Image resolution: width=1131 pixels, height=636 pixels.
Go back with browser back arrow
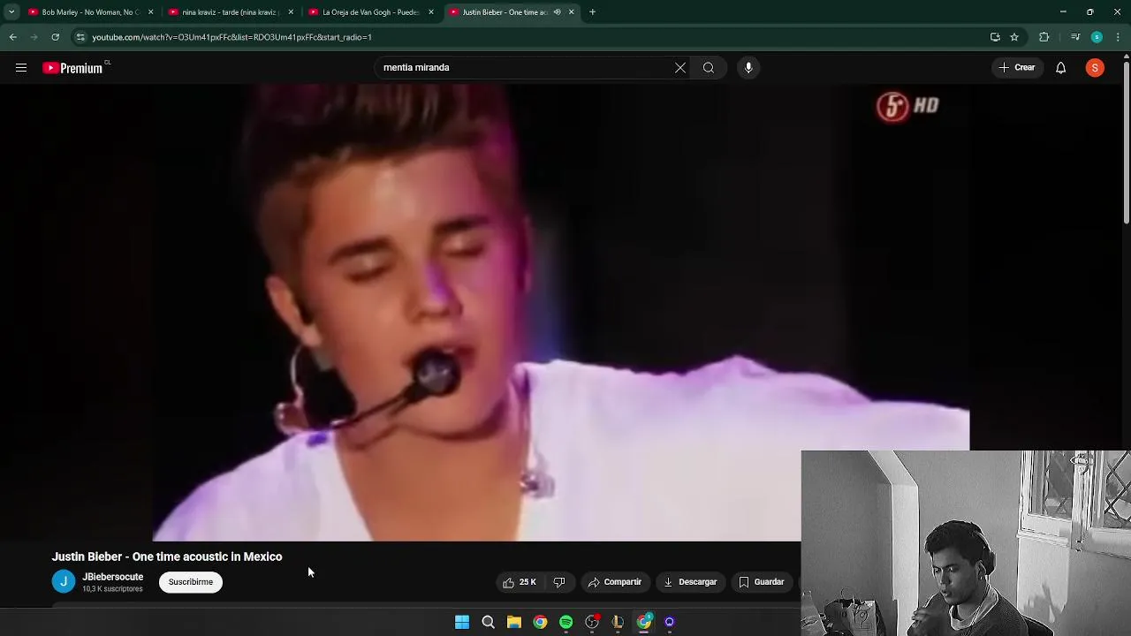click(13, 37)
